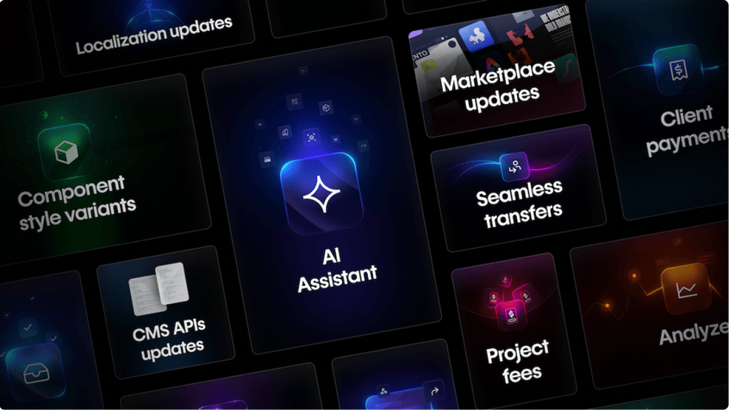Select the 'Component style variants' text
729x410 pixels.
tap(77, 203)
